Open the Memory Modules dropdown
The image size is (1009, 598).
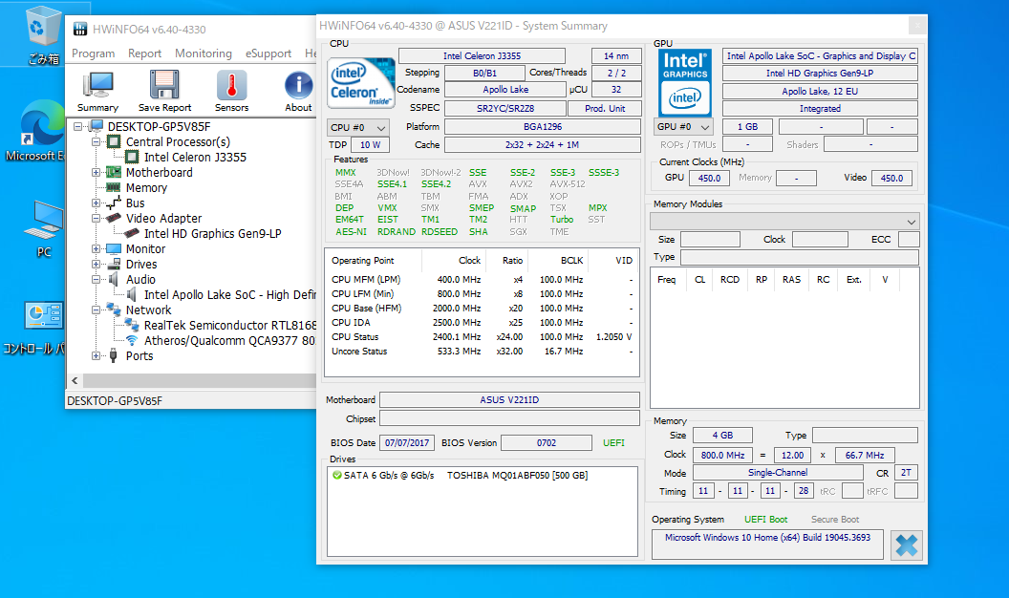[x=784, y=221]
